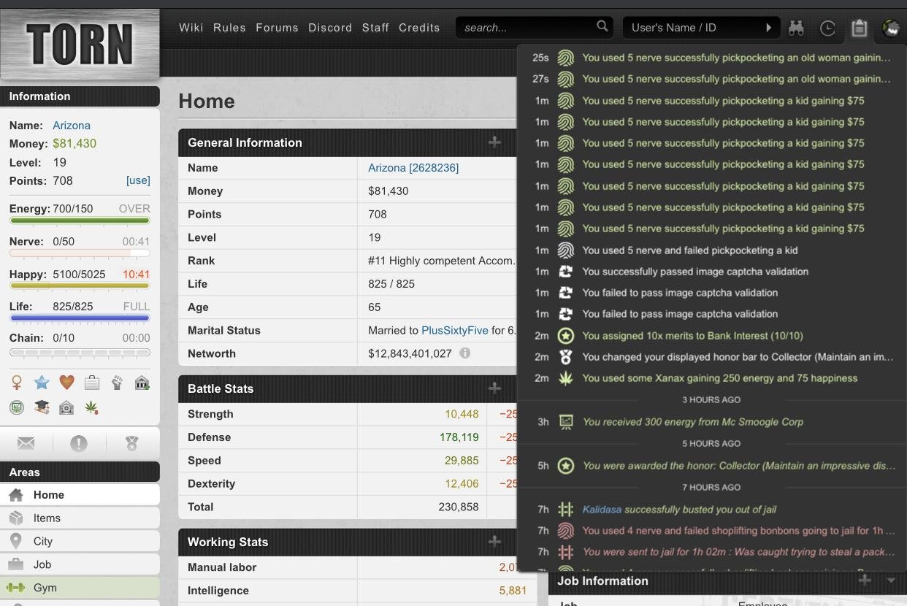
Task: Click the cannabis leaf drug icon
Action: [91, 407]
